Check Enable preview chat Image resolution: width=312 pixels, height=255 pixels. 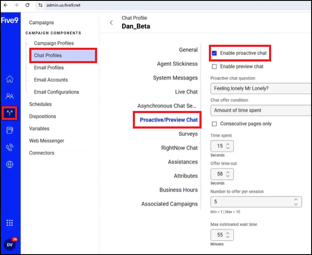pyautogui.click(x=214, y=67)
